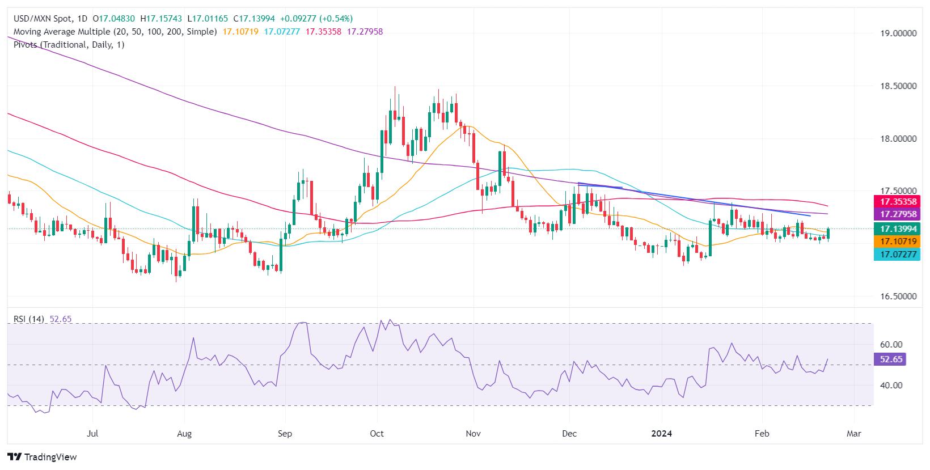The width and height of the screenshot is (930, 470).
Task: Click the 60.00 RSI scale label
Action: coord(891,345)
